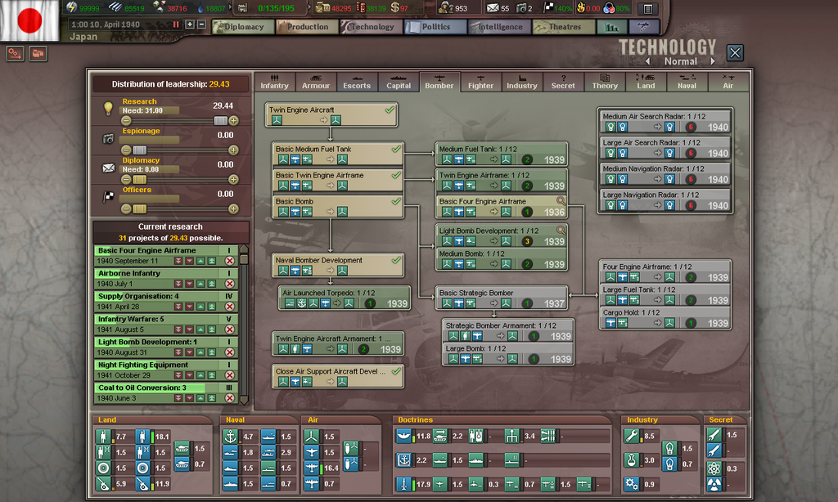
Task: Move Supply Organisation to top priority
Action: [212, 307]
